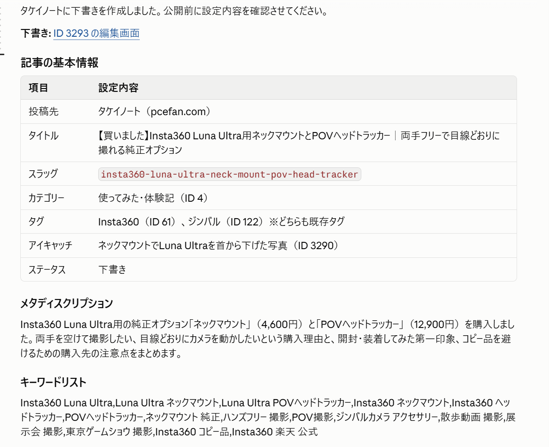Select the 投稿先 row label

pyautogui.click(x=44, y=111)
